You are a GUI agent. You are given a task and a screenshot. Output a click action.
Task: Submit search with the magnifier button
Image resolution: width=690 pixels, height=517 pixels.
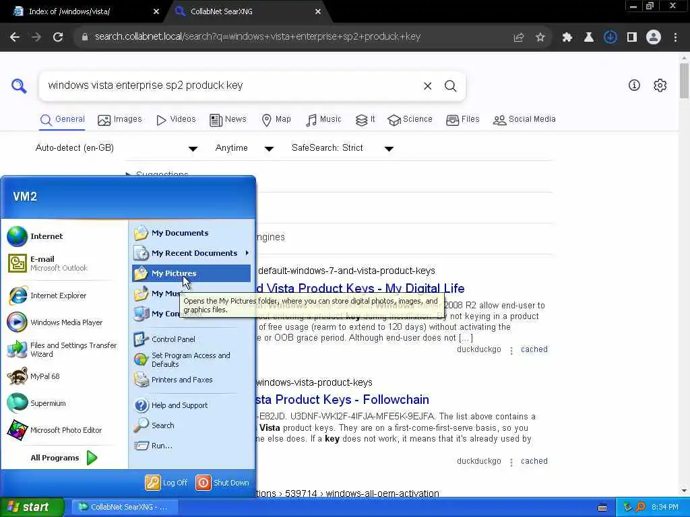click(x=450, y=85)
